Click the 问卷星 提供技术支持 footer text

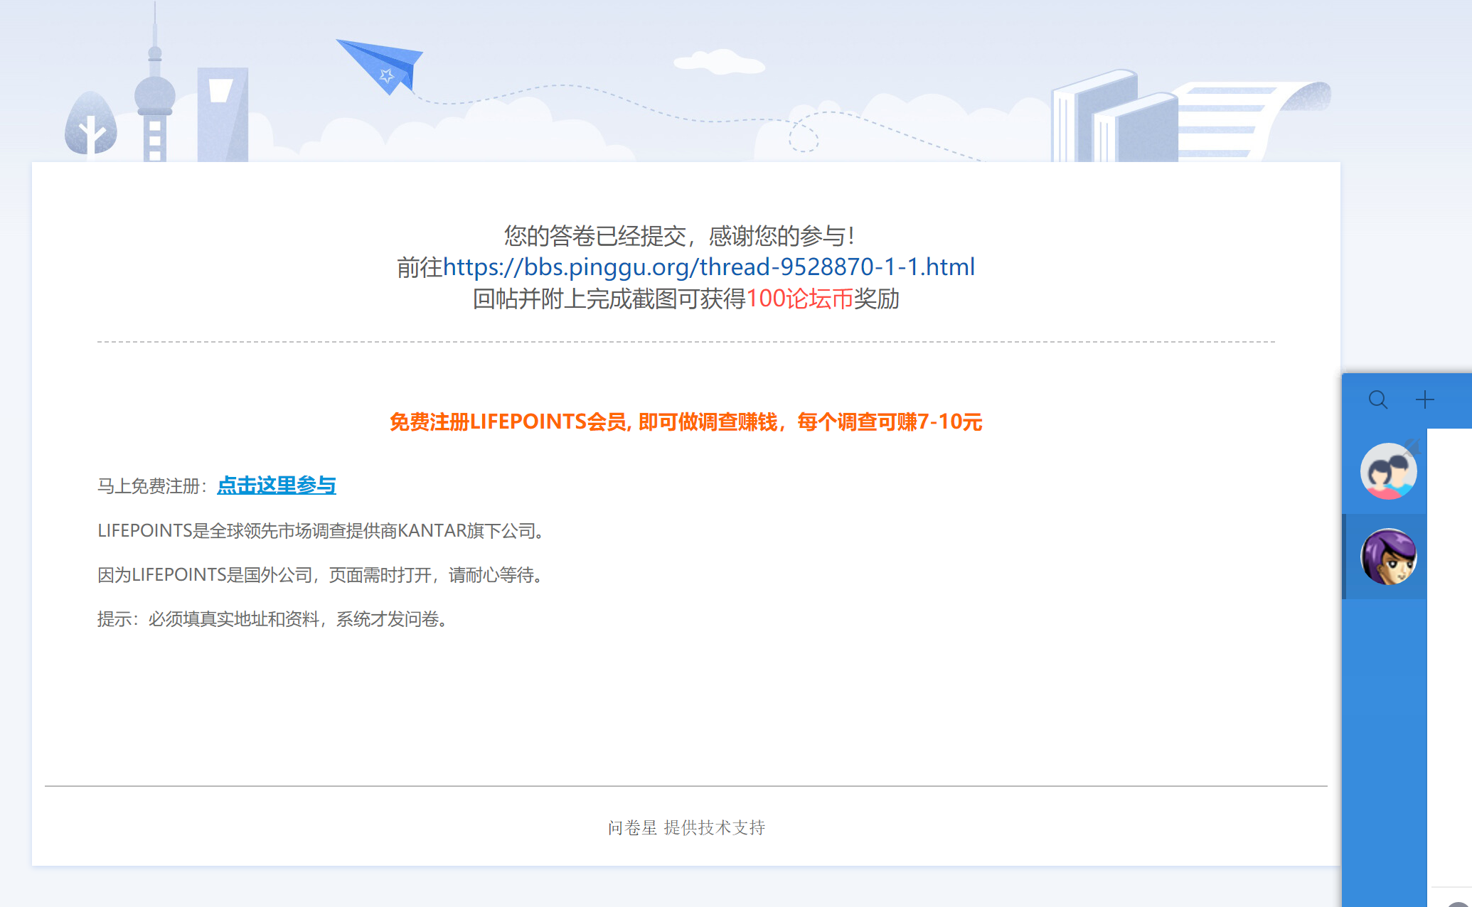click(686, 827)
